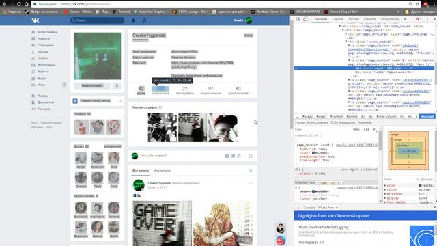Expand computed cursor property
This screenshot has width=437, height=246.
385,190
